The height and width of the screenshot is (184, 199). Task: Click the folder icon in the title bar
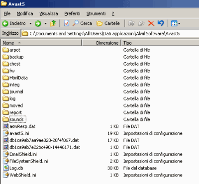pos(4,3)
